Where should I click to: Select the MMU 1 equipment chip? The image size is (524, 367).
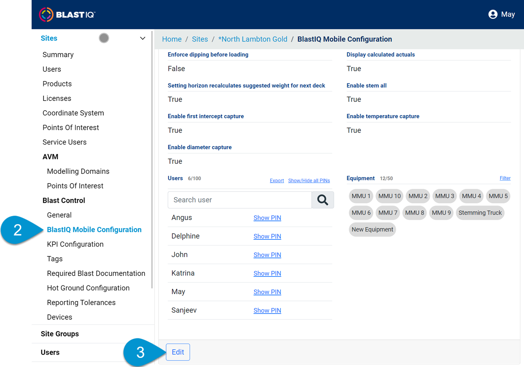point(361,196)
